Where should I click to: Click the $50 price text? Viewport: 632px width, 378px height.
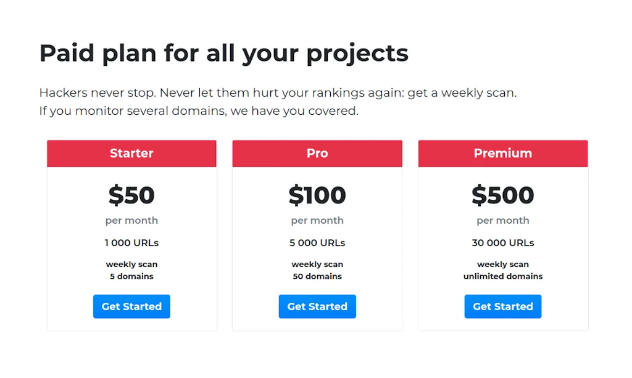click(x=131, y=195)
